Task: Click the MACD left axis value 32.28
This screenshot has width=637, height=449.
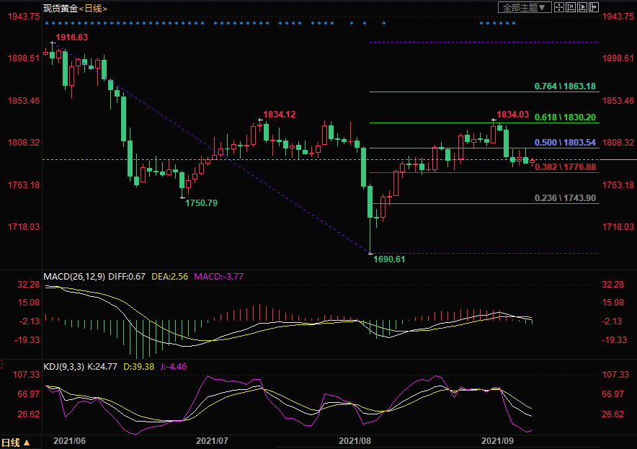Action: 28,285
